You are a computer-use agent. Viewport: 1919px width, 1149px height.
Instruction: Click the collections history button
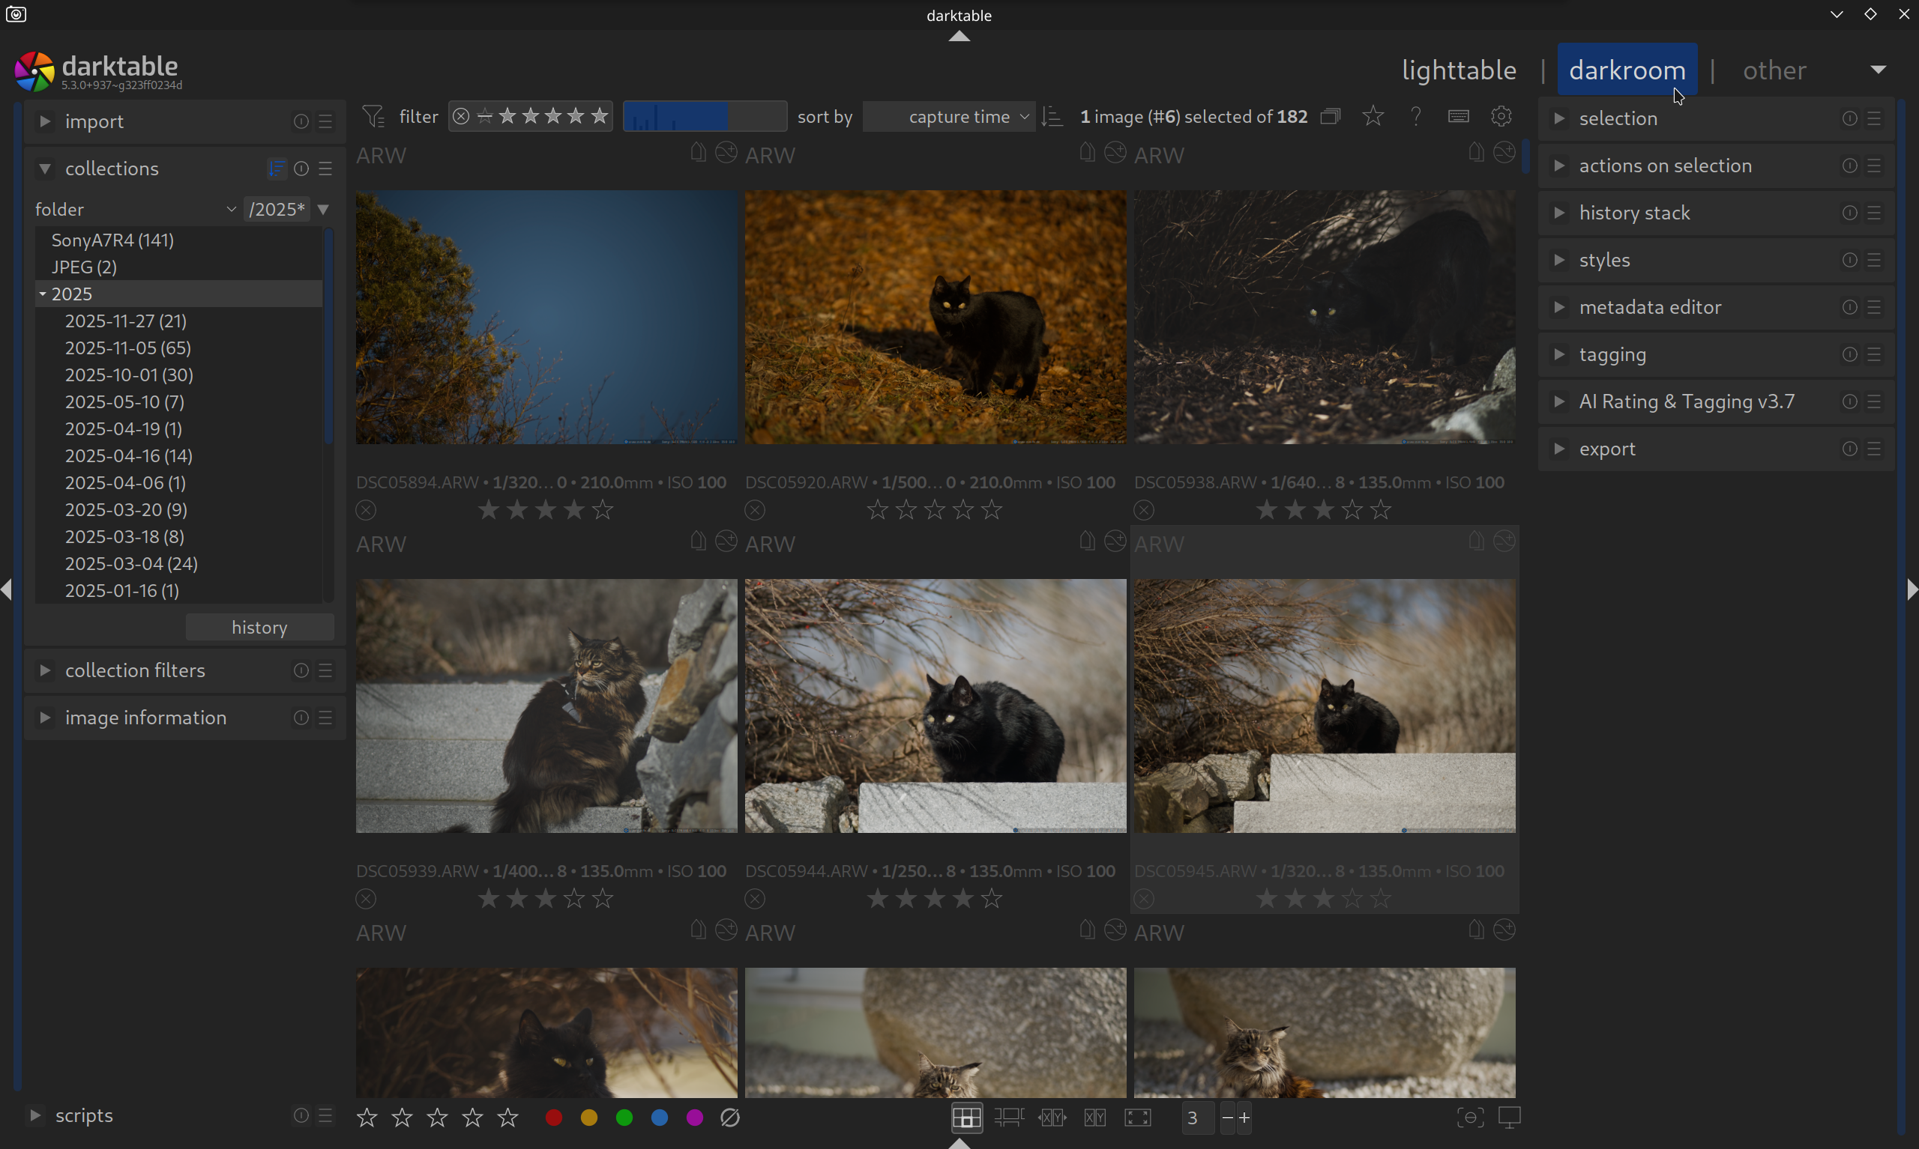[259, 627]
